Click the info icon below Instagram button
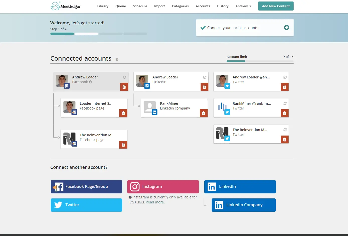The width and height of the screenshot is (348, 236). [x=130, y=197]
